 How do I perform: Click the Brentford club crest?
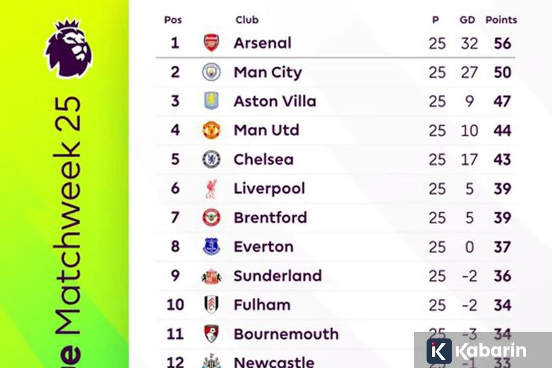212,218
